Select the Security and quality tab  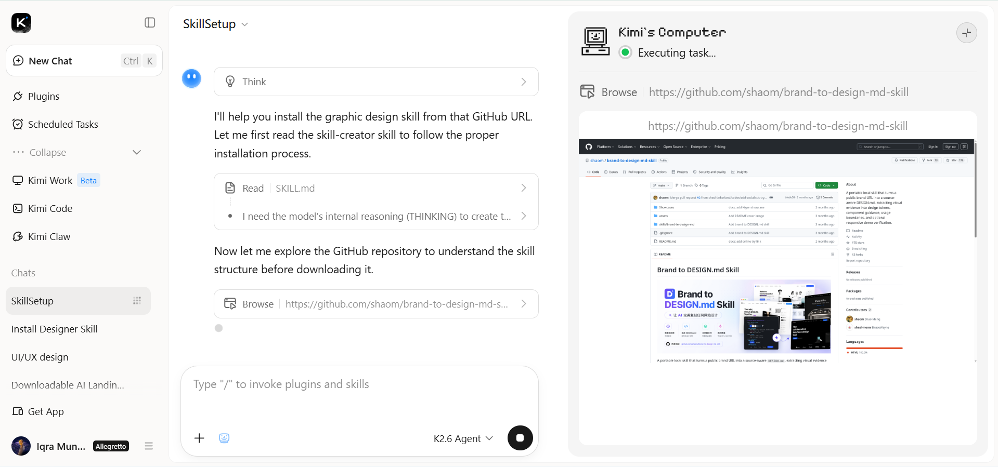[x=709, y=172]
